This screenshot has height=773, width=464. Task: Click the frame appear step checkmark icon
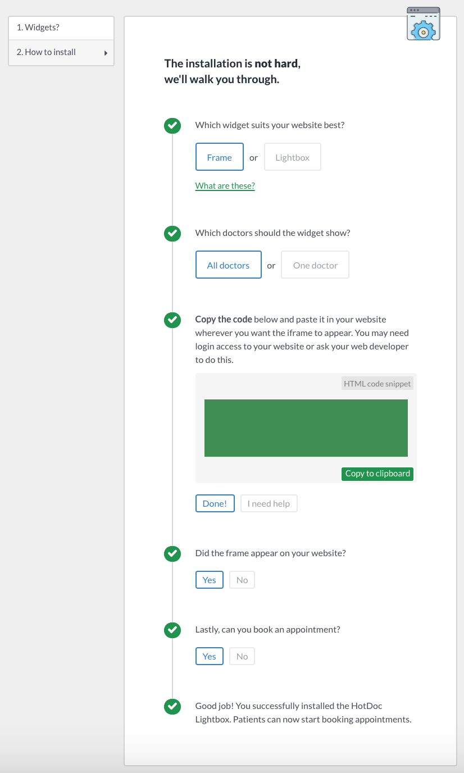[x=172, y=553]
